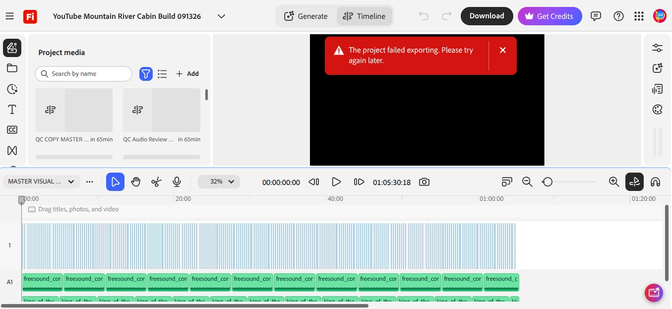This screenshot has height=309, width=672.
Task: Switch to the Generate tab
Action: point(306,16)
